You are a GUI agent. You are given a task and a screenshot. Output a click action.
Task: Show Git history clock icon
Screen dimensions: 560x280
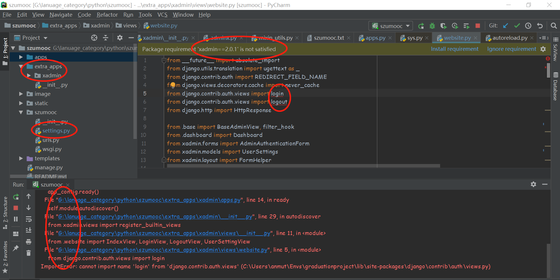(528, 26)
